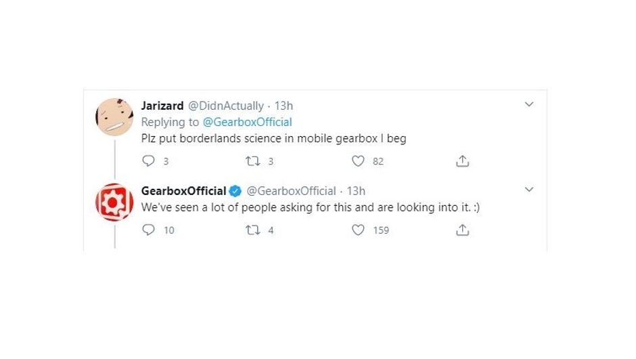Viewport: 636px width, 359px height.
Task: Open Jarizard's tweet 13h timestamp
Action: tap(283, 106)
